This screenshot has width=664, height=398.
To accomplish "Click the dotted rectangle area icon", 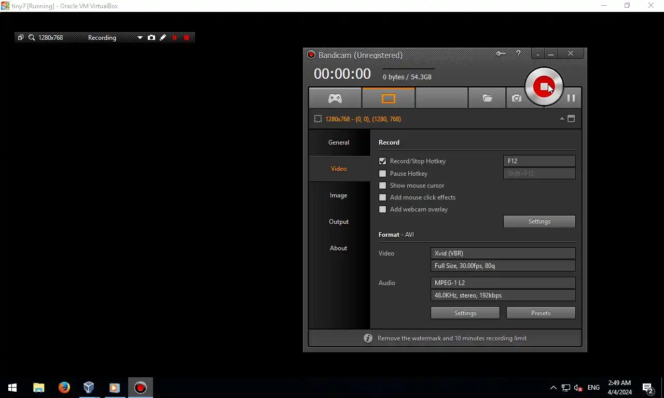I will pos(318,119).
